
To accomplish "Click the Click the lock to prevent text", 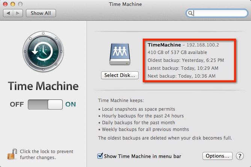I will click(x=47, y=154).
